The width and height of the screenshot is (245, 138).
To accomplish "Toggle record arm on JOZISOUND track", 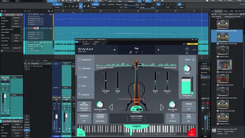I will pyautogui.click(x=35, y=28).
